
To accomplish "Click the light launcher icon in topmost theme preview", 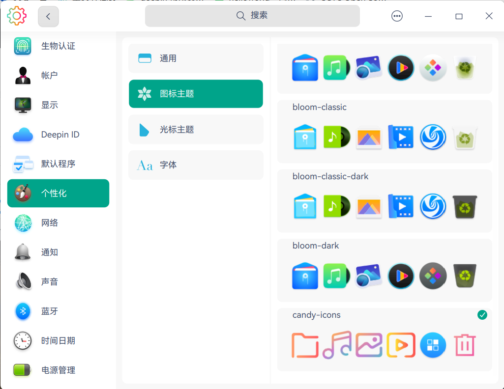I will pos(433,68).
